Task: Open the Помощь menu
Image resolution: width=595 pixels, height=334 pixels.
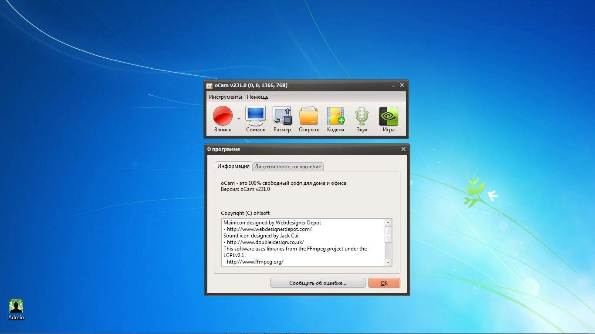Action: [x=257, y=97]
